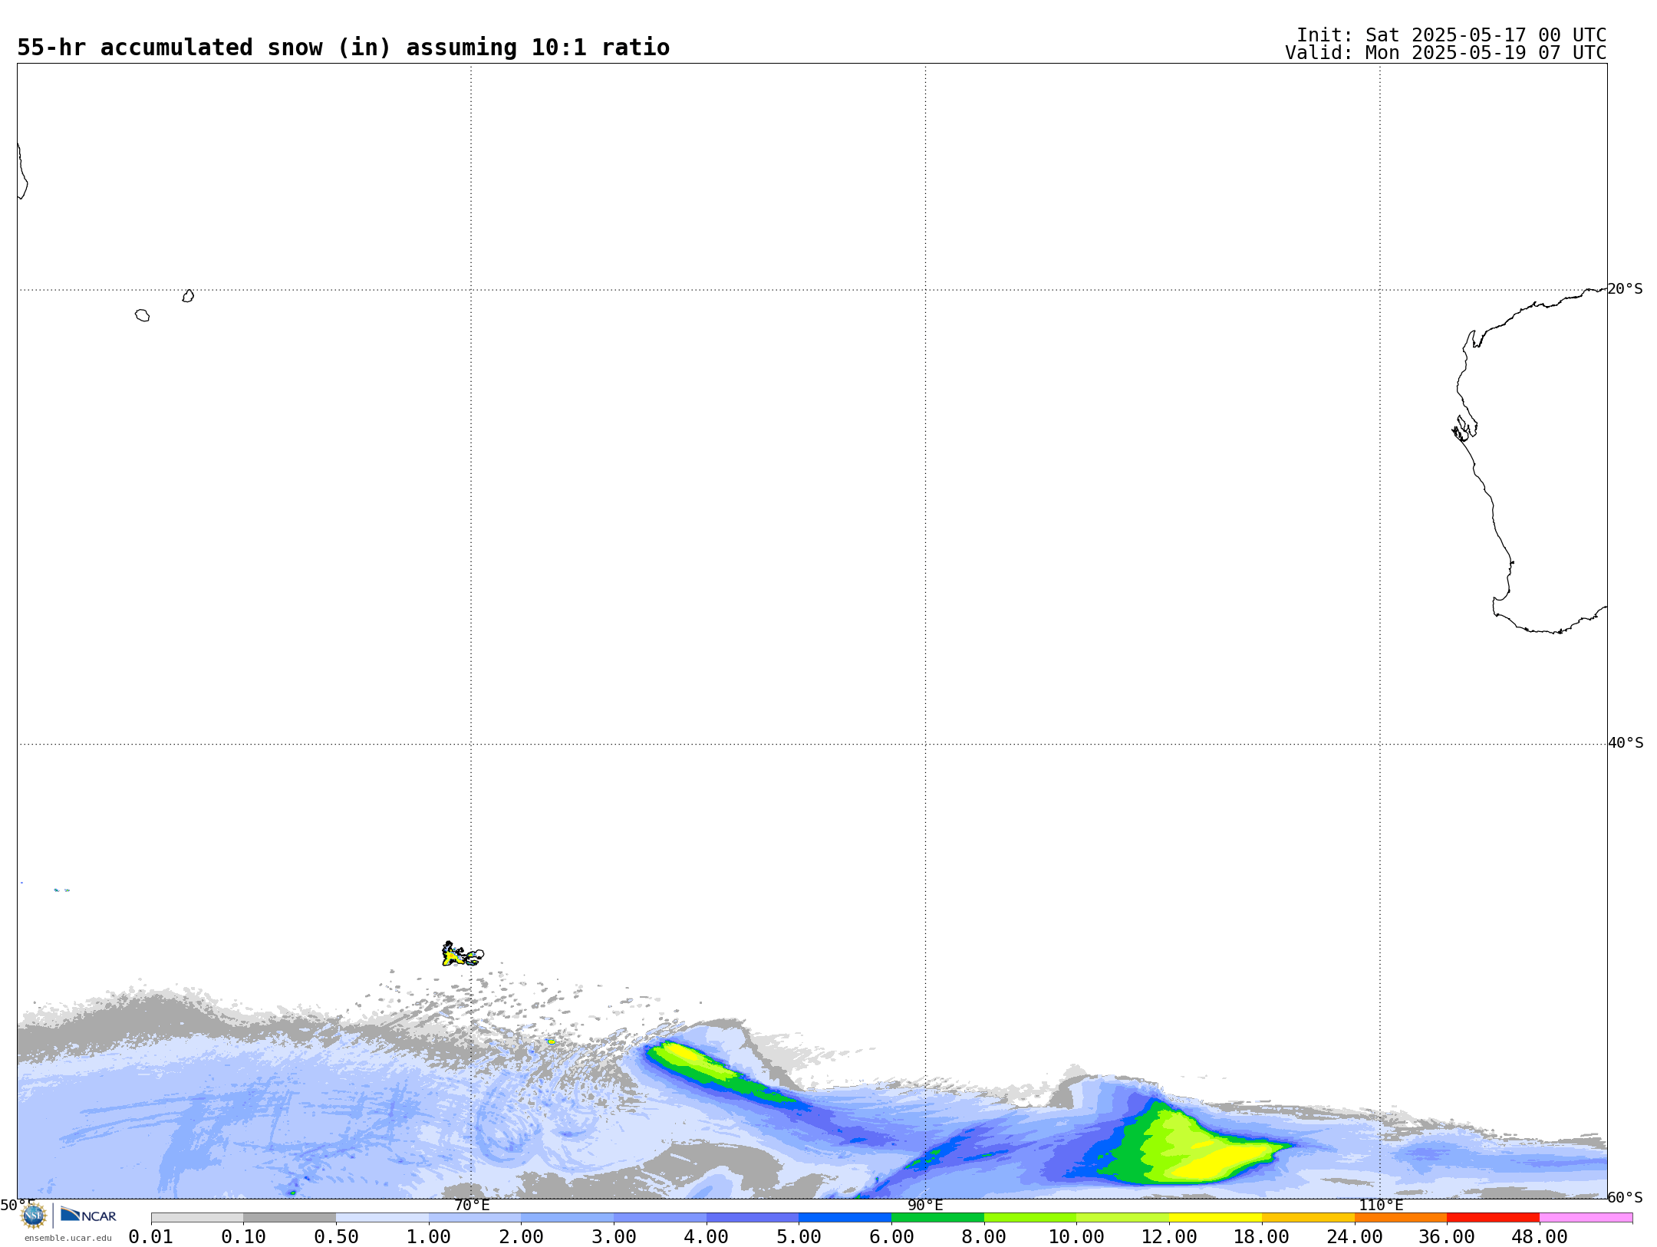Select the pale blue 0.50 color swatch
The image size is (1657, 1247).
382,1218
